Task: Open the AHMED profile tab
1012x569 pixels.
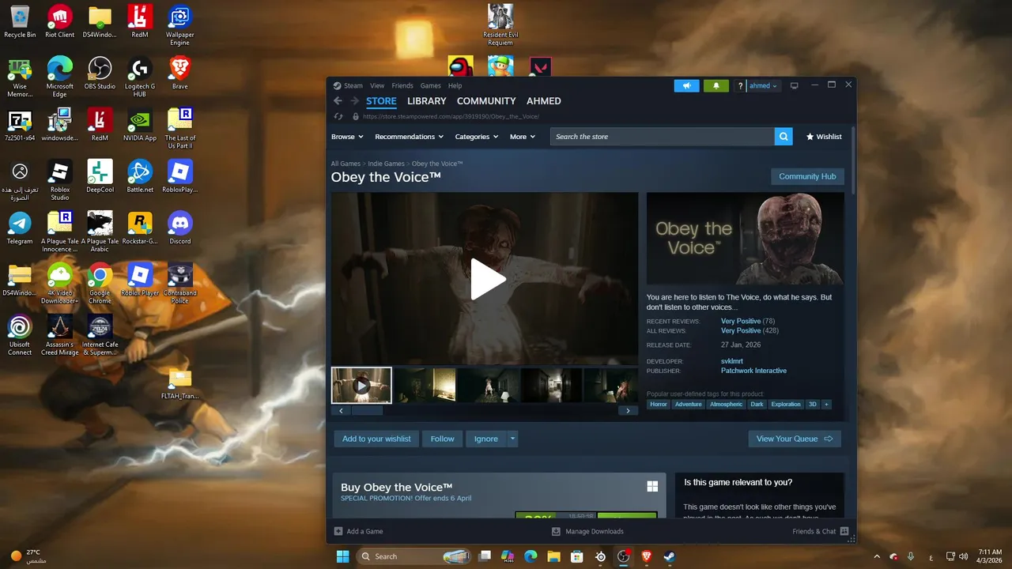Action: coord(544,101)
